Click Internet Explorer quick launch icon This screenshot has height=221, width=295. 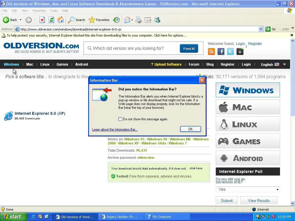[x=33, y=217]
